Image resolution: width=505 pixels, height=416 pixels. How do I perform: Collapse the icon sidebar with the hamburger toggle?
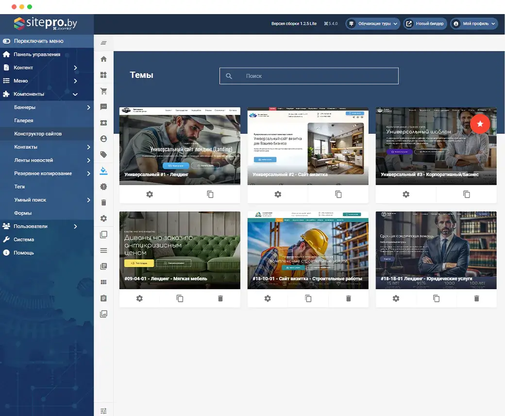pyautogui.click(x=103, y=43)
